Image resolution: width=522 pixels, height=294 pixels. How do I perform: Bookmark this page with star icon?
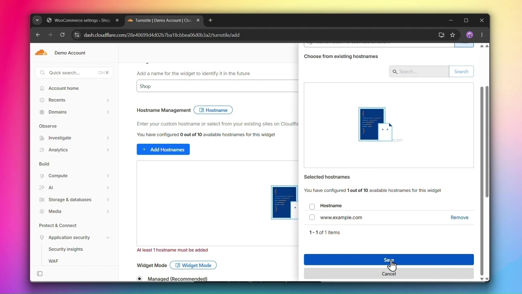(452, 35)
